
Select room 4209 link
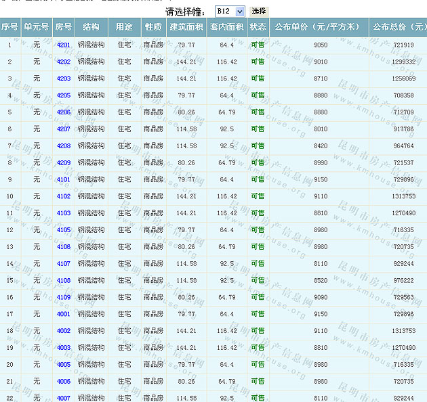coord(64,163)
